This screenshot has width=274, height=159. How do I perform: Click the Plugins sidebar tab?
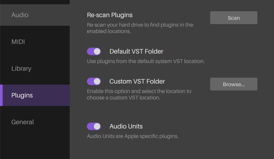(22, 95)
